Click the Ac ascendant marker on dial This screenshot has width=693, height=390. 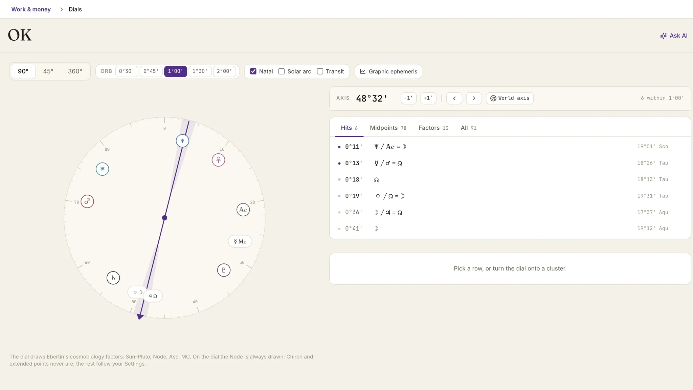click(x=243, y=210)
